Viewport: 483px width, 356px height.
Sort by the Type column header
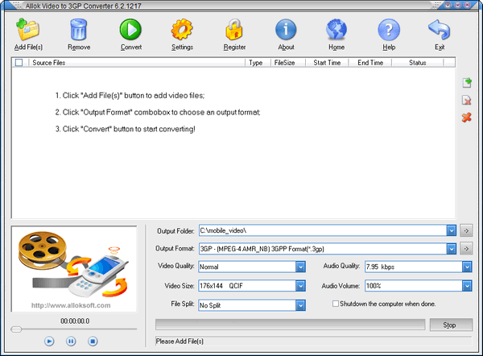pos(258,63)
